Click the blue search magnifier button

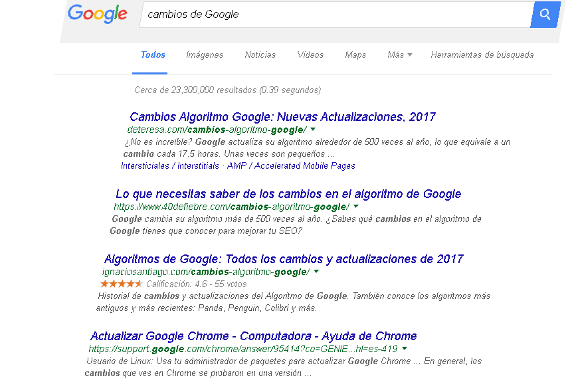pyautogui.click(x=545, y=15)
